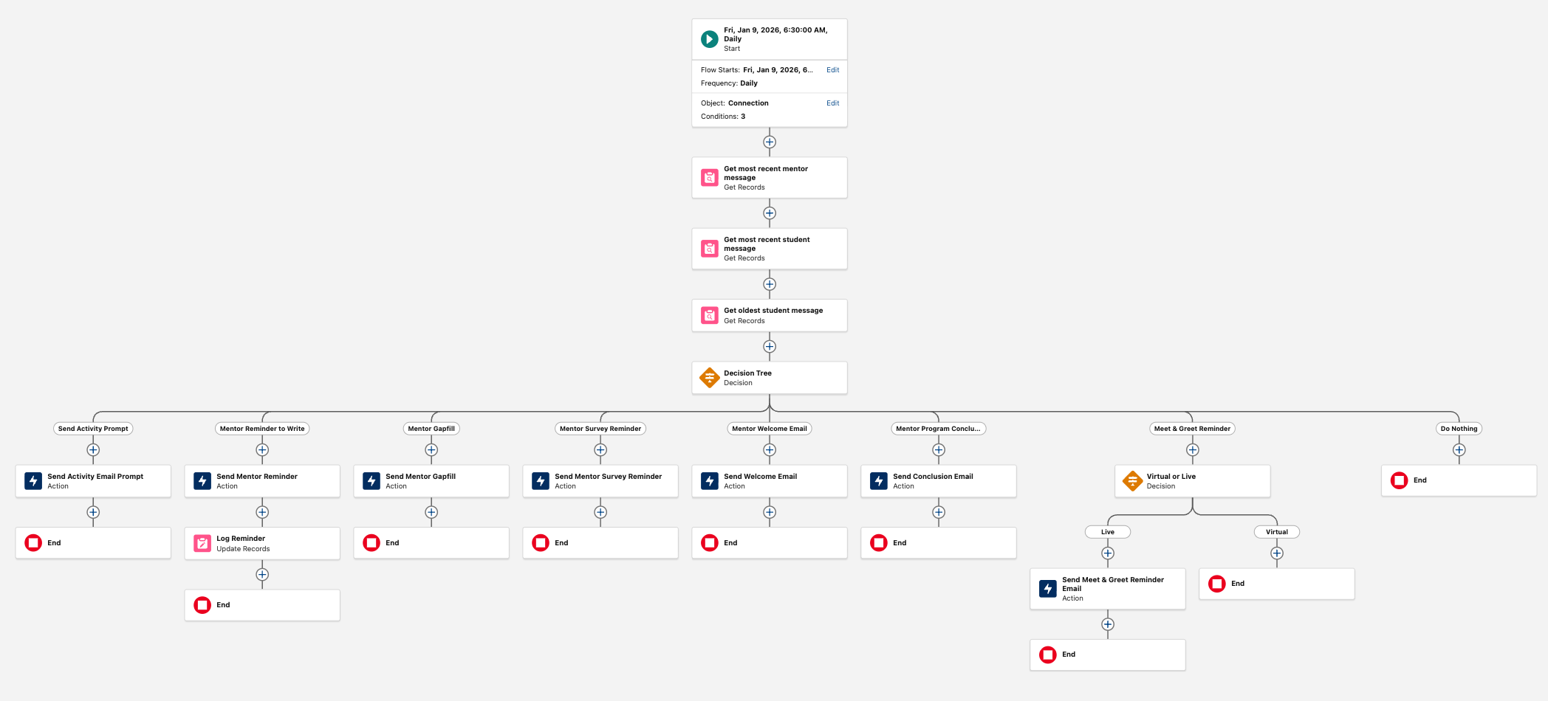Select the Virtual branch label
The image size is (1548, 701).
(1276, 531)
